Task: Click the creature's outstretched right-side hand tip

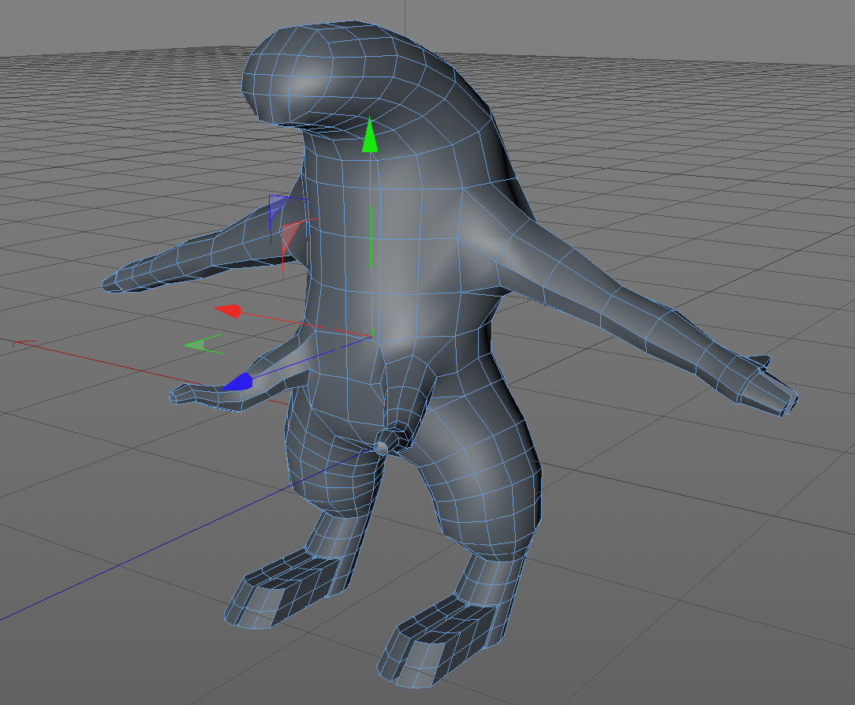Action: tap(769, 385)
